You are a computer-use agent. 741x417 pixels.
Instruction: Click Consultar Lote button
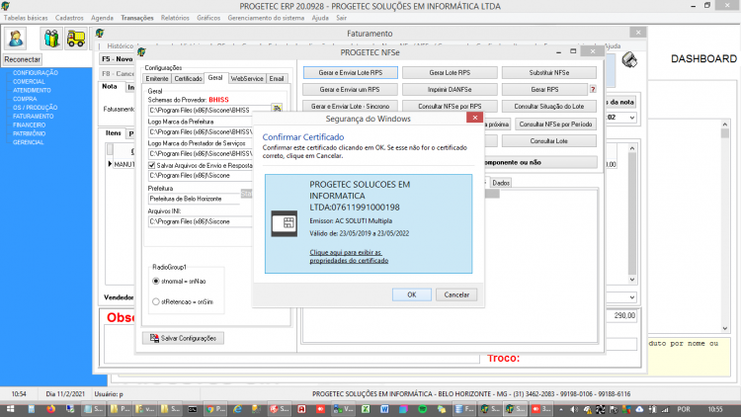(548, 141)
